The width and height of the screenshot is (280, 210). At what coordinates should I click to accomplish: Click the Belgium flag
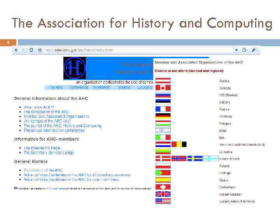pos(179,144)
